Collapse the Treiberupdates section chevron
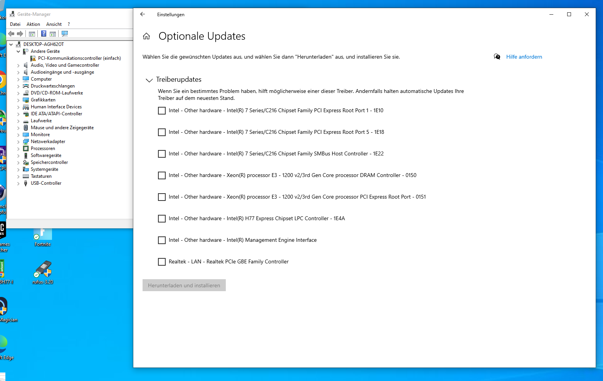 149,80
